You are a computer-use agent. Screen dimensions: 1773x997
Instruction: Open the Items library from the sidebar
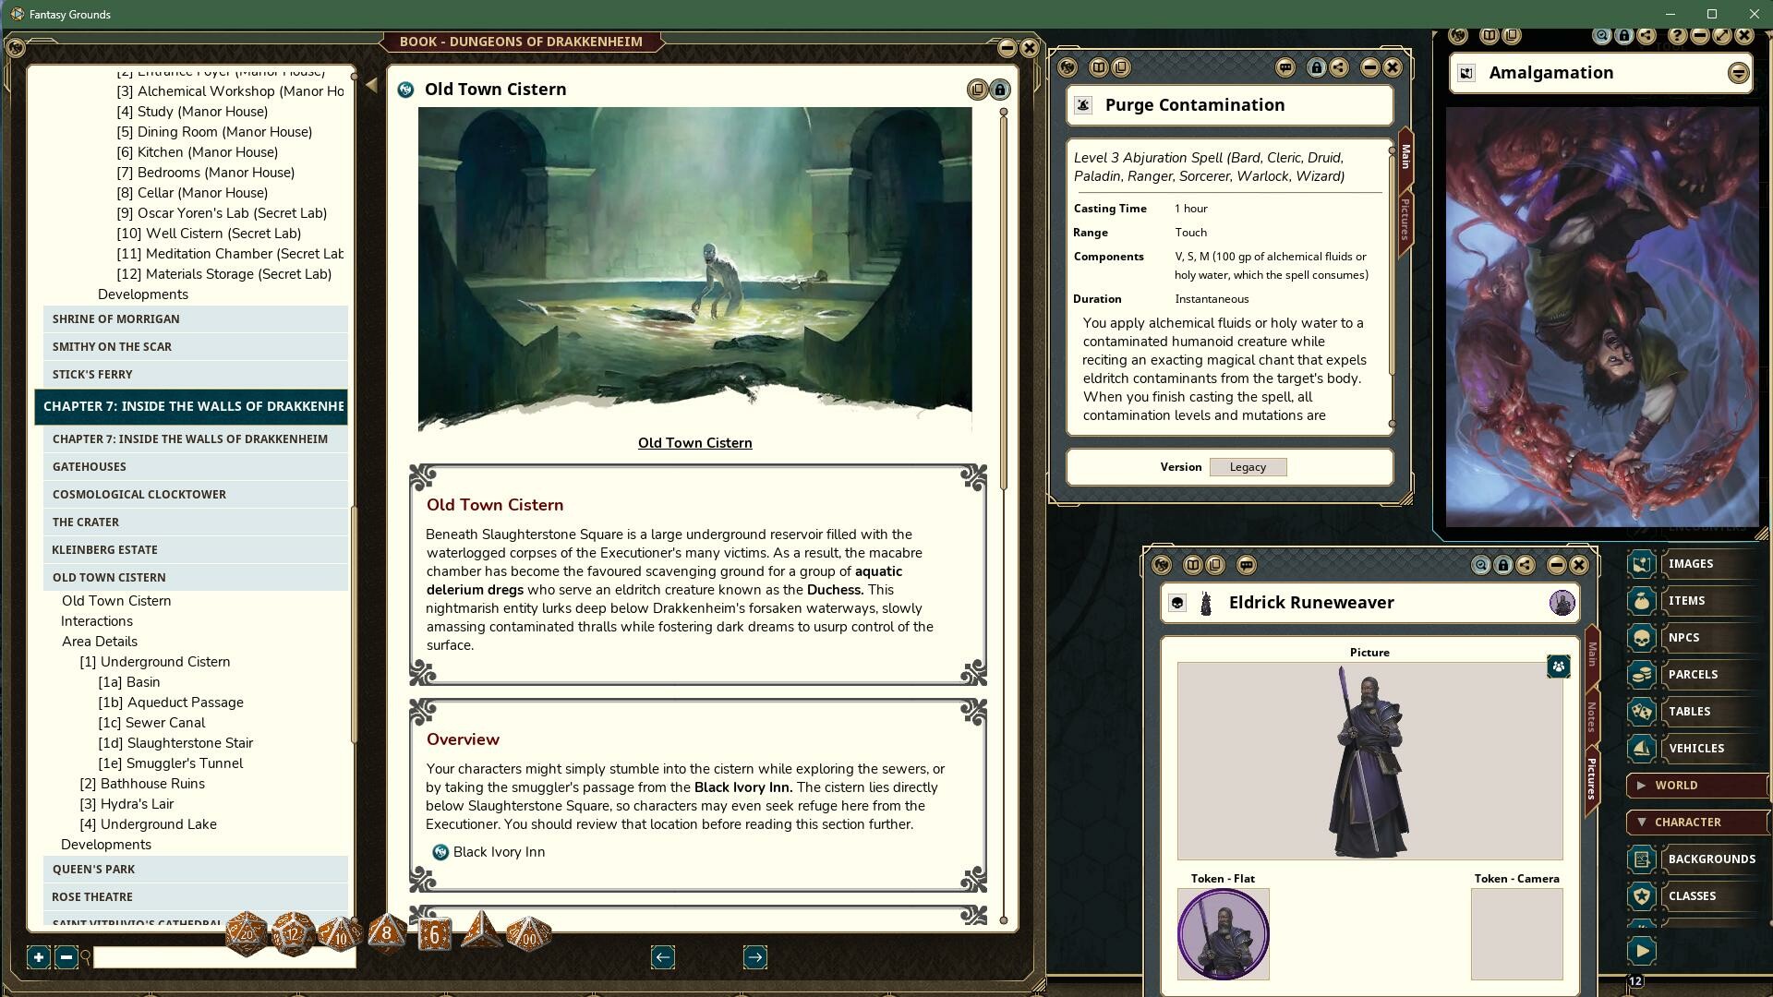pyautogui.click(x=1643, y=600)
